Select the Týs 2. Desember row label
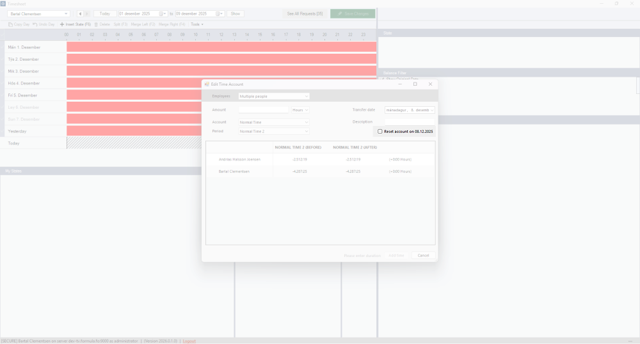 (x=23, y=59)
